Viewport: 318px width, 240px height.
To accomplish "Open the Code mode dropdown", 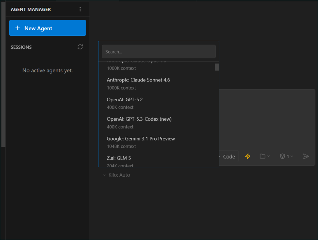I will (229, 156).
